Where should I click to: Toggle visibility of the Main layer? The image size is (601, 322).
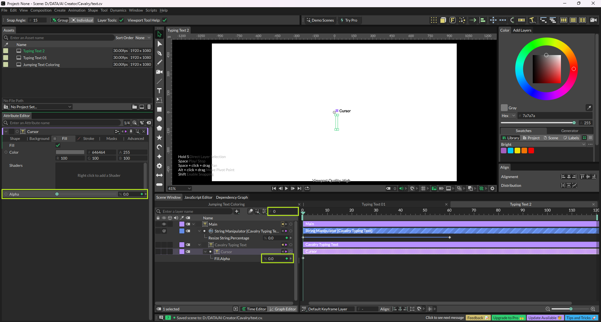pos(164,224)
